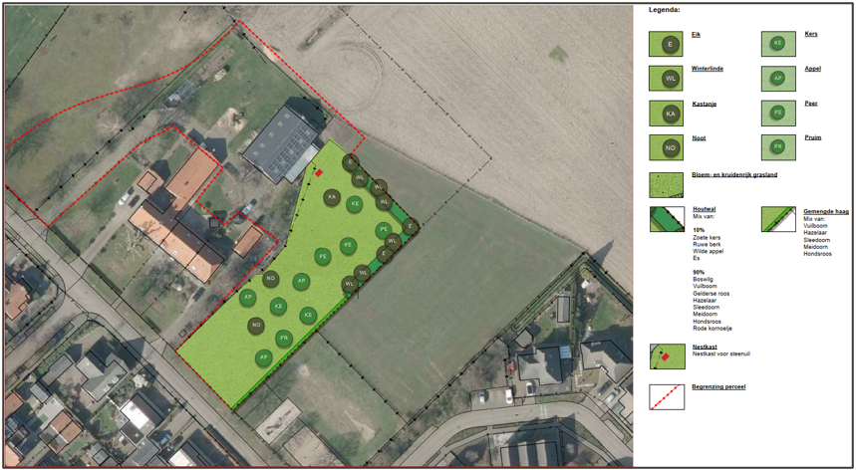Click the Bloem- en kruidenrijk grasland label
This screenshot has width=856, height=470.
tap(734, 174)
